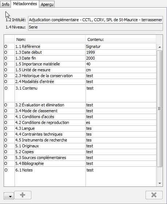Viewport: 167px width, 204px height.
Task: Click the 1.2 Intitulé text field
Action: [x=95, y=20]
